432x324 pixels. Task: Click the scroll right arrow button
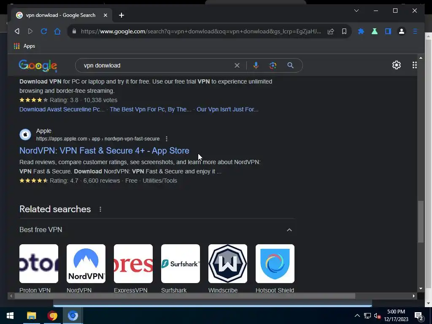pyautogui.click(x=414, y=296)
